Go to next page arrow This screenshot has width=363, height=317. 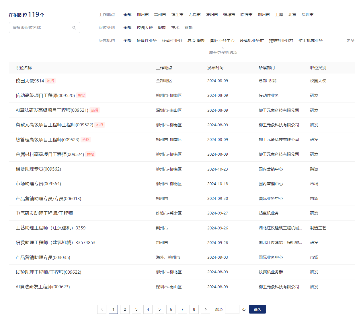coord(206,309)
